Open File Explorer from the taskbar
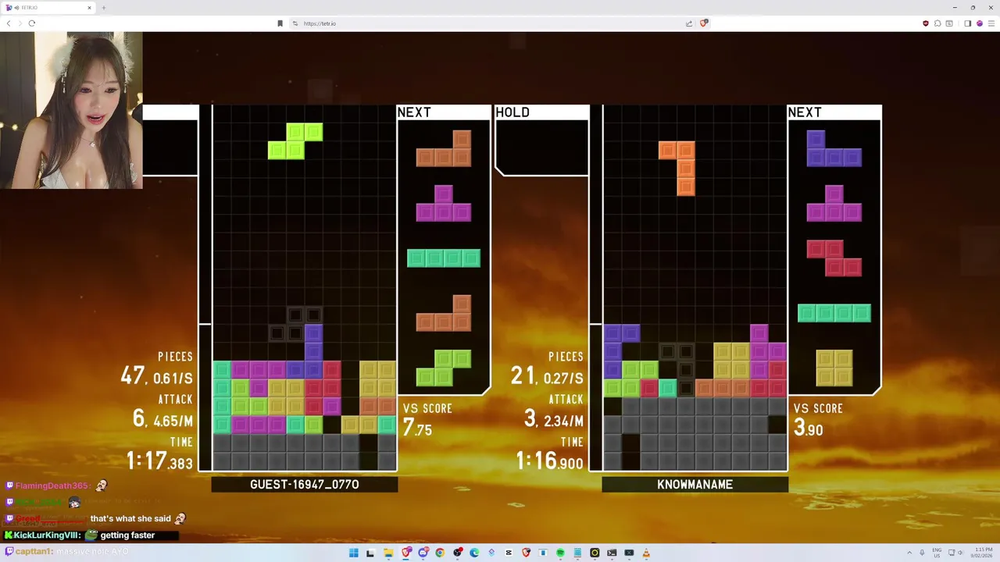 pos(387,553)
